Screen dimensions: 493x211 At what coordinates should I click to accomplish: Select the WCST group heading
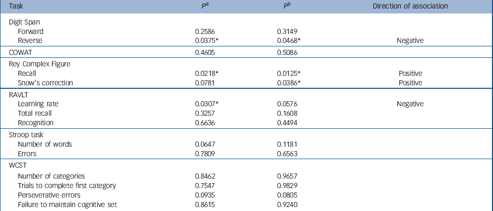tap(19, 167)
